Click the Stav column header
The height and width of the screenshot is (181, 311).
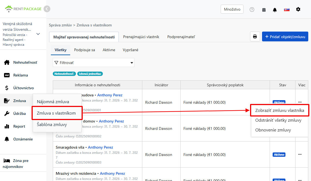click(282, 85)
